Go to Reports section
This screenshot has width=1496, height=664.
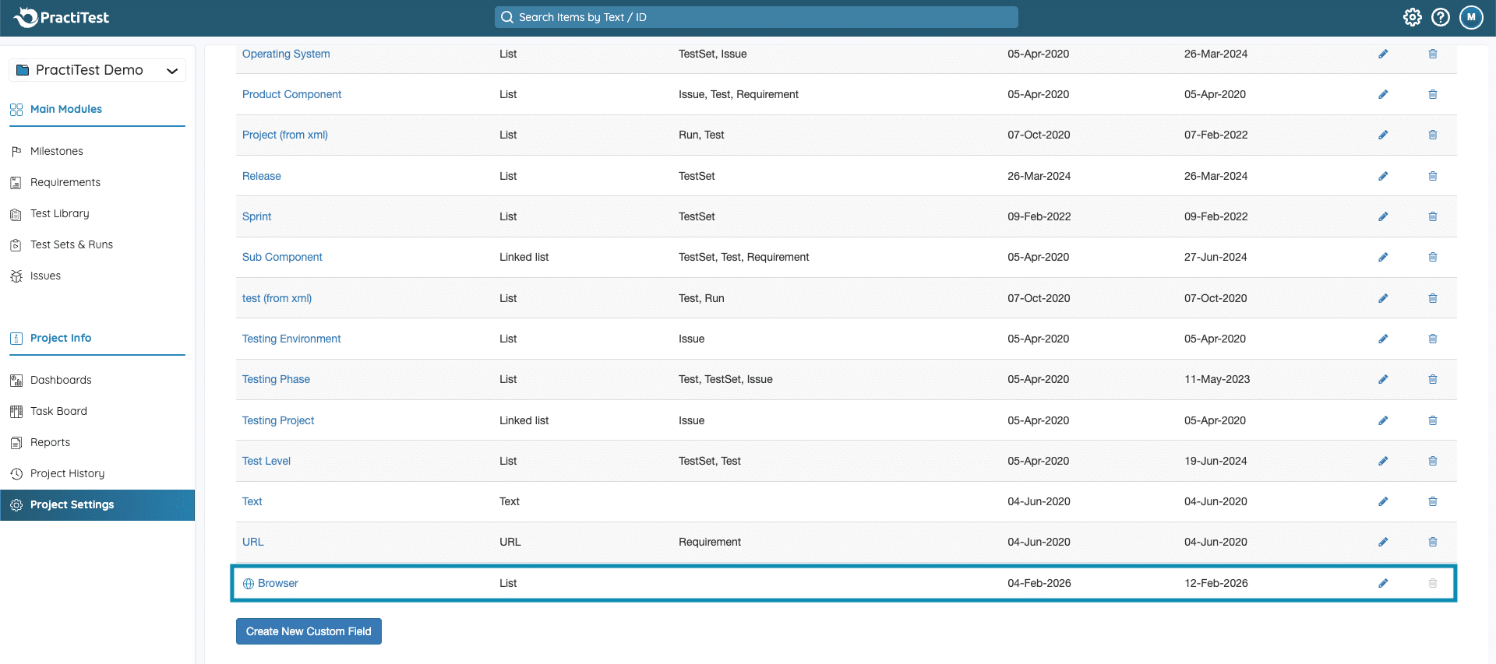pos(50,442)
